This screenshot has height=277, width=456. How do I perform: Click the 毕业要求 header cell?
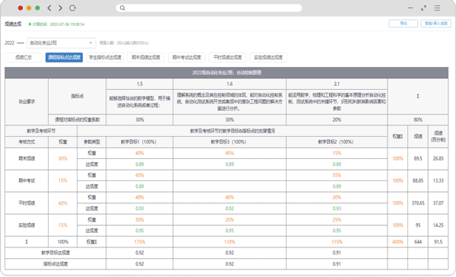[x=27, y=102]
